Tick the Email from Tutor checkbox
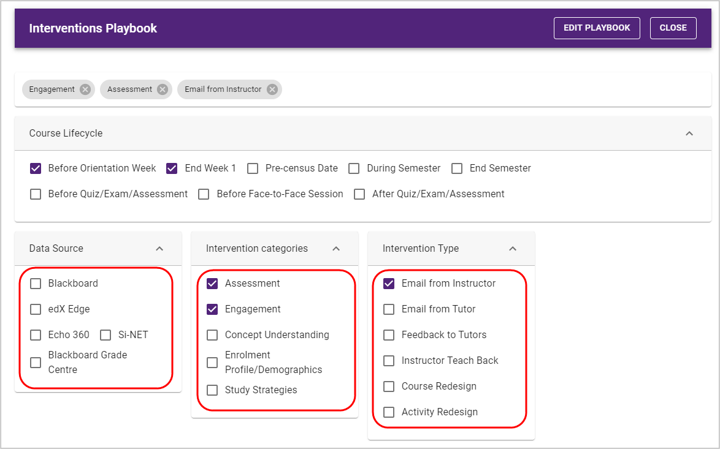The image size is (720, 449). 388,309
